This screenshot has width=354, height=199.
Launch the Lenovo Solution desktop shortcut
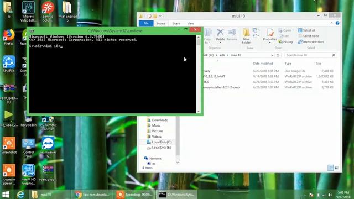pos(48,11)
